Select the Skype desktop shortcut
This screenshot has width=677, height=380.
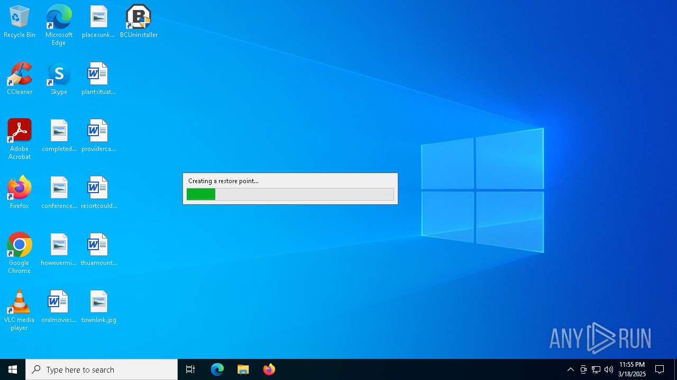tap(59, 79)
